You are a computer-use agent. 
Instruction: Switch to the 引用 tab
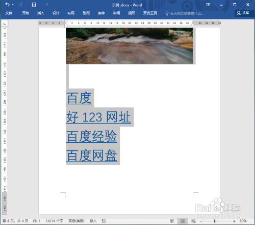click(86, 13)
